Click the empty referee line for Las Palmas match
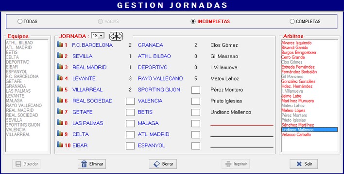344x174 pixels. [x=242, y=124]
